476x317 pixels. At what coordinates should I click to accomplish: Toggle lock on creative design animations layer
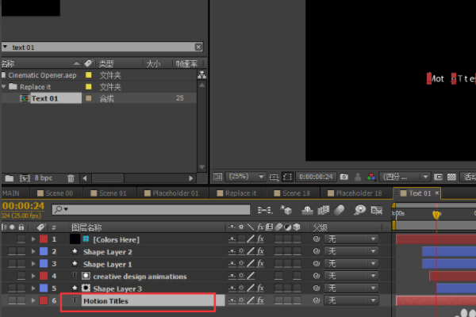pos(21,276)
